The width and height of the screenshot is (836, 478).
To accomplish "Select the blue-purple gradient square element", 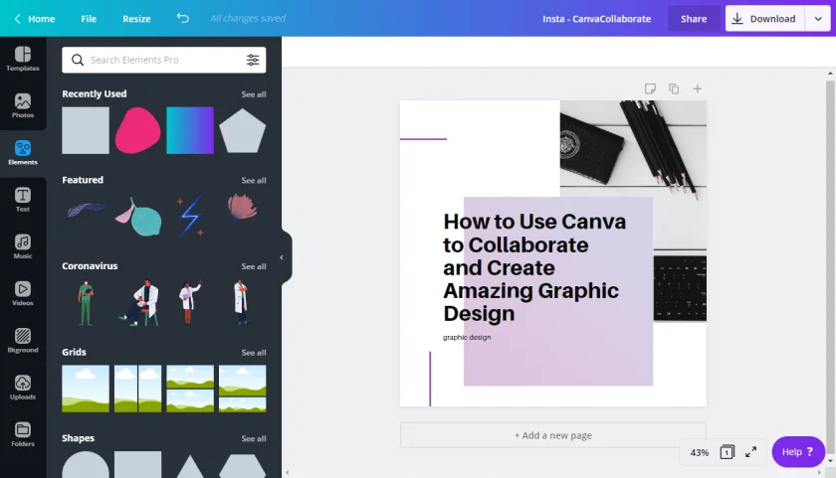I will pyautogui.click(x=190, y=130).
